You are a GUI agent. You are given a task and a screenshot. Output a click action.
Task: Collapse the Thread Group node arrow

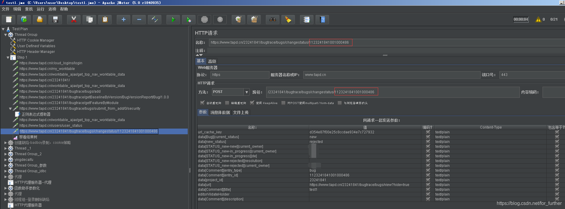(5, 35)
